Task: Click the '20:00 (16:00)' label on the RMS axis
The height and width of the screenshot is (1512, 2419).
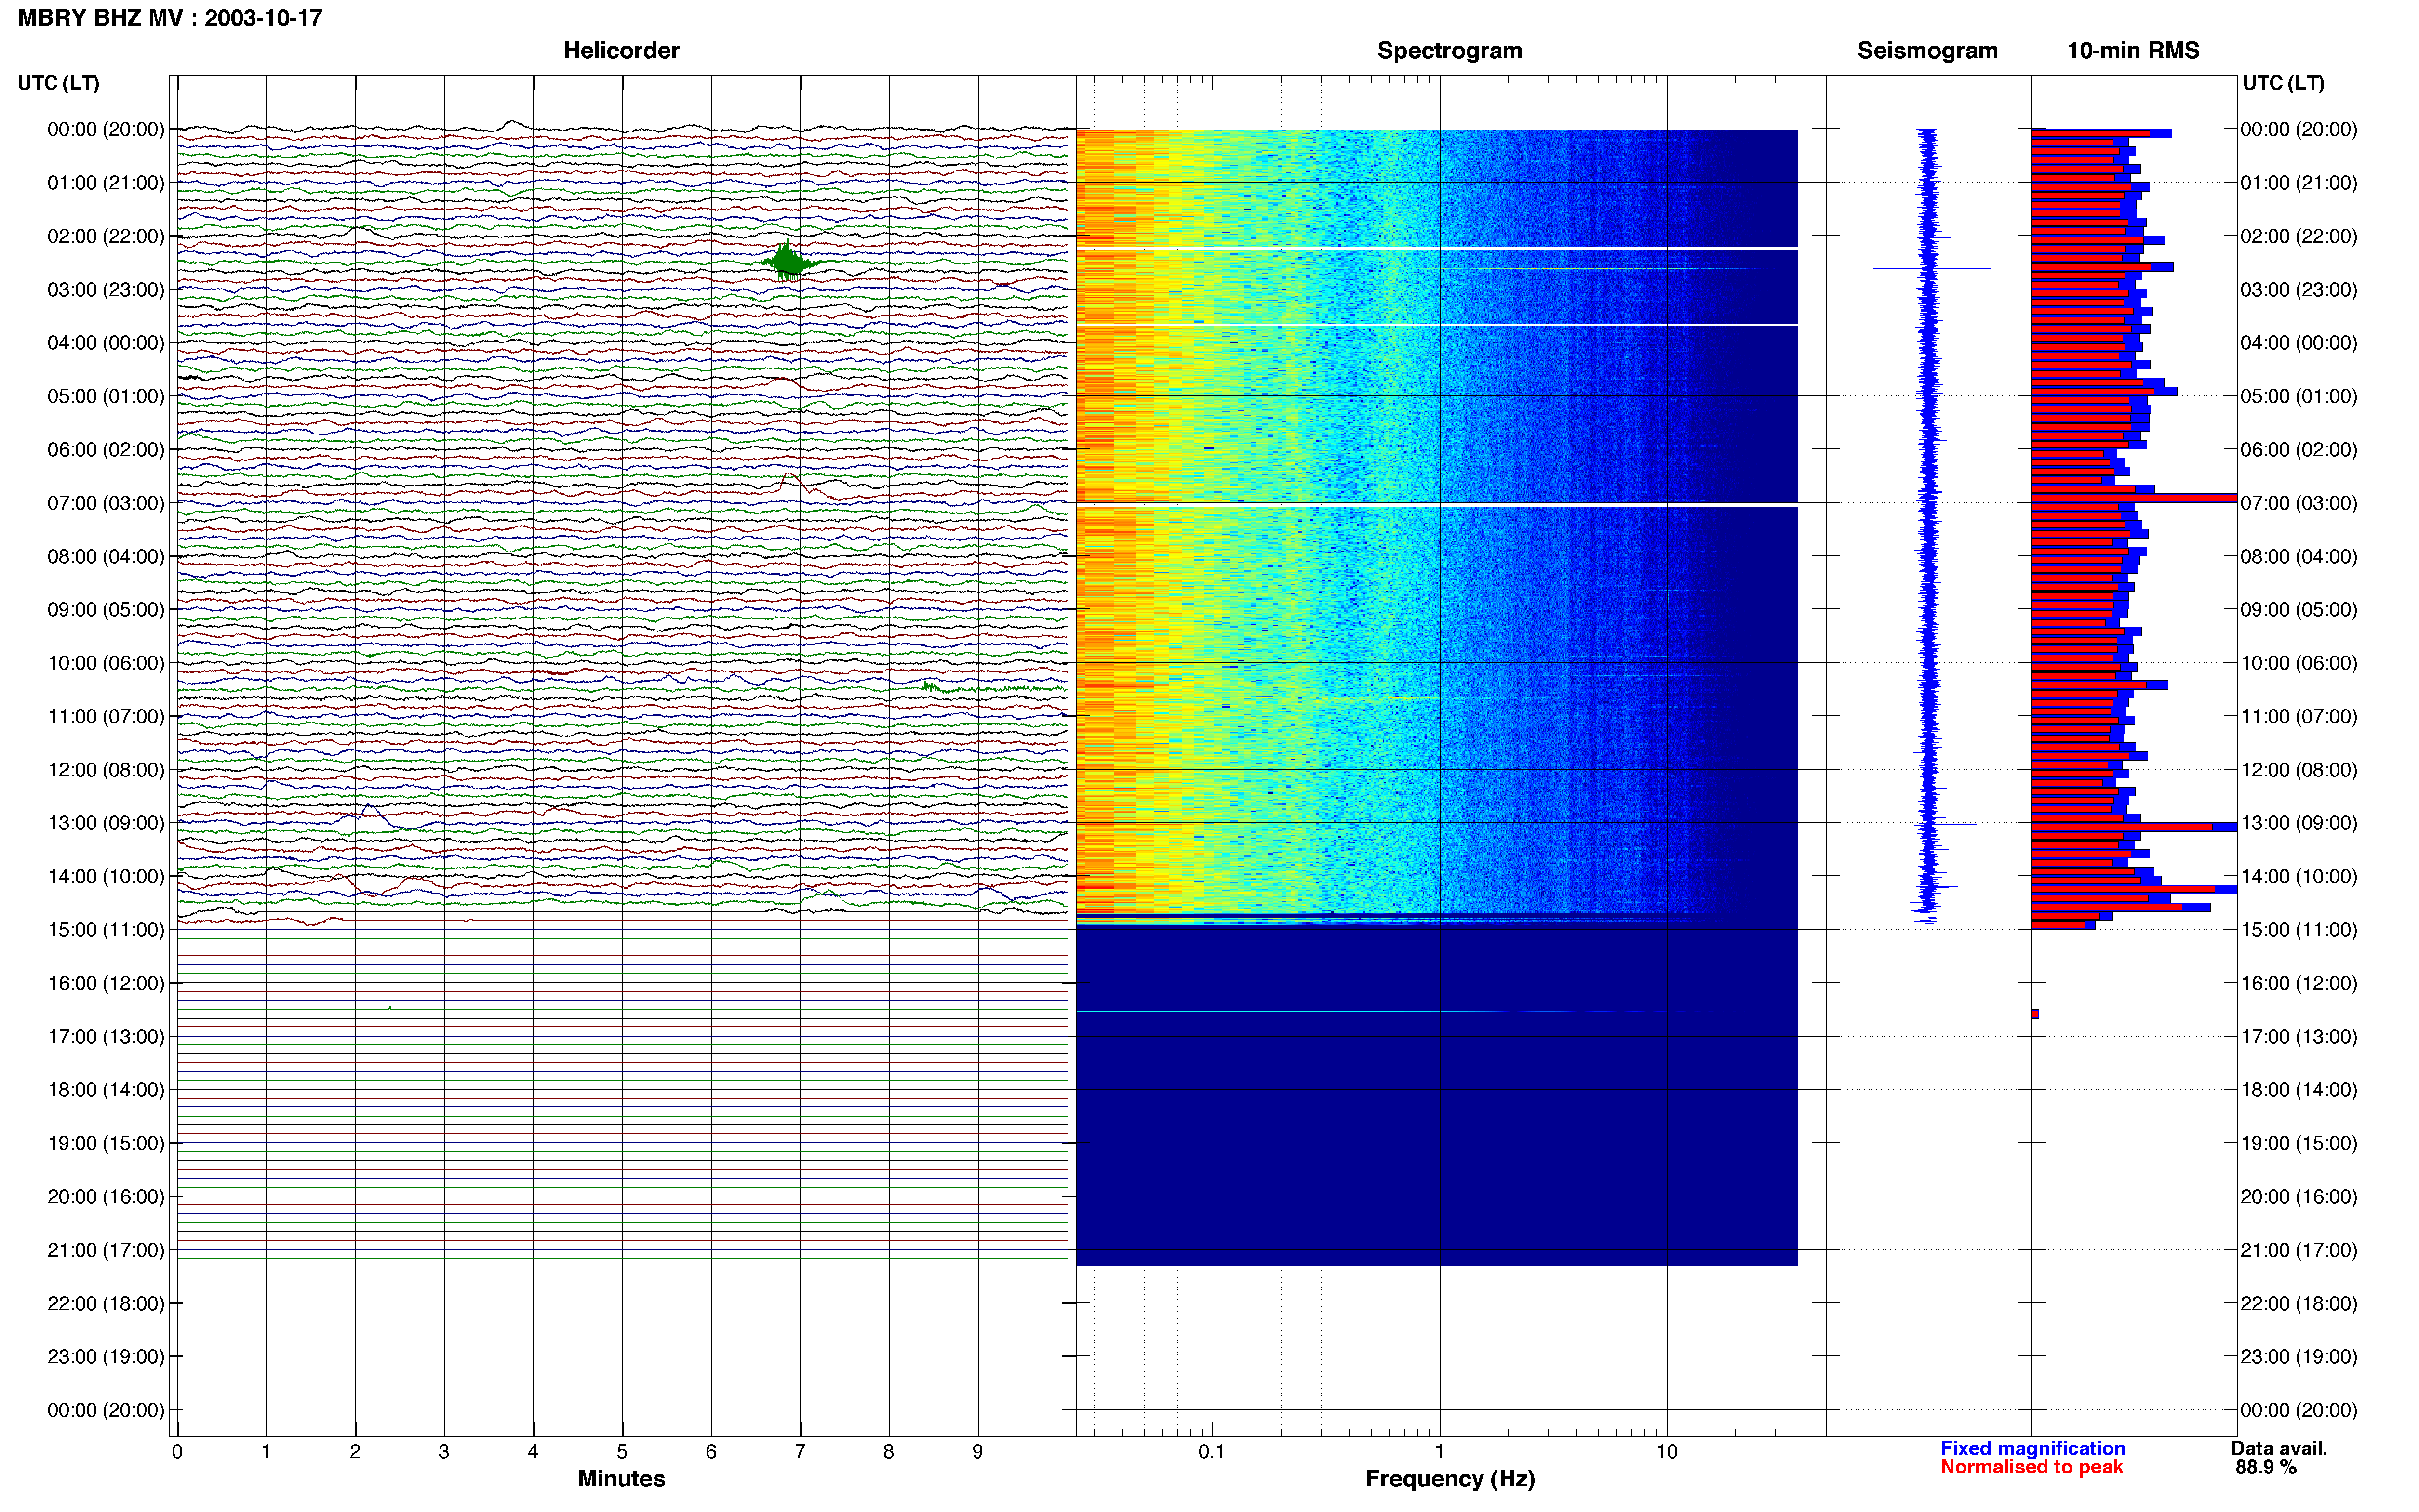Action: [2298, 1197]
